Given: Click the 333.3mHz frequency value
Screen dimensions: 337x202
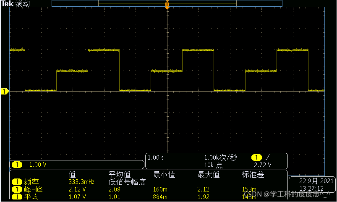Looking at the screenshot, I should coord(81,182).
